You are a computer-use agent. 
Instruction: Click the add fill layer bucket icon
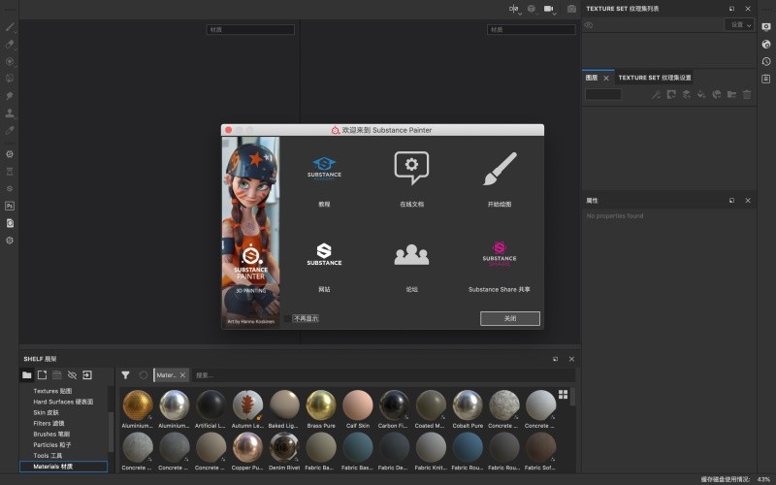tap(701, 94)
